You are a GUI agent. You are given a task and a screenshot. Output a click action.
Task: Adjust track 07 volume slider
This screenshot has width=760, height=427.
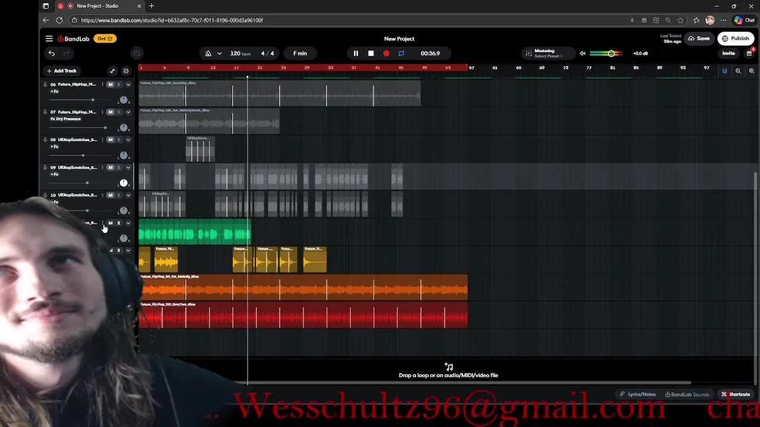click(x=105, y=128)
